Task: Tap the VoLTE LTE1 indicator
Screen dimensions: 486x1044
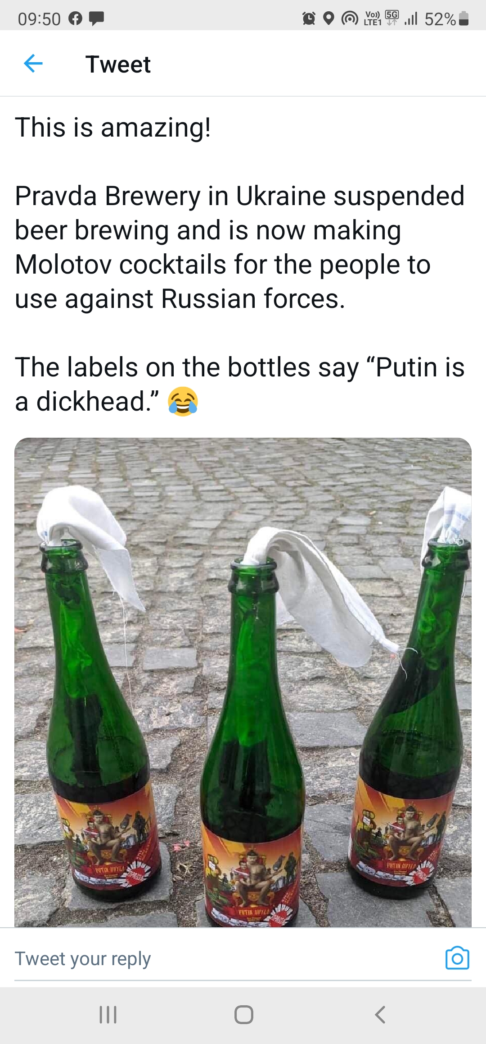Action: click(x=373, y=18)
